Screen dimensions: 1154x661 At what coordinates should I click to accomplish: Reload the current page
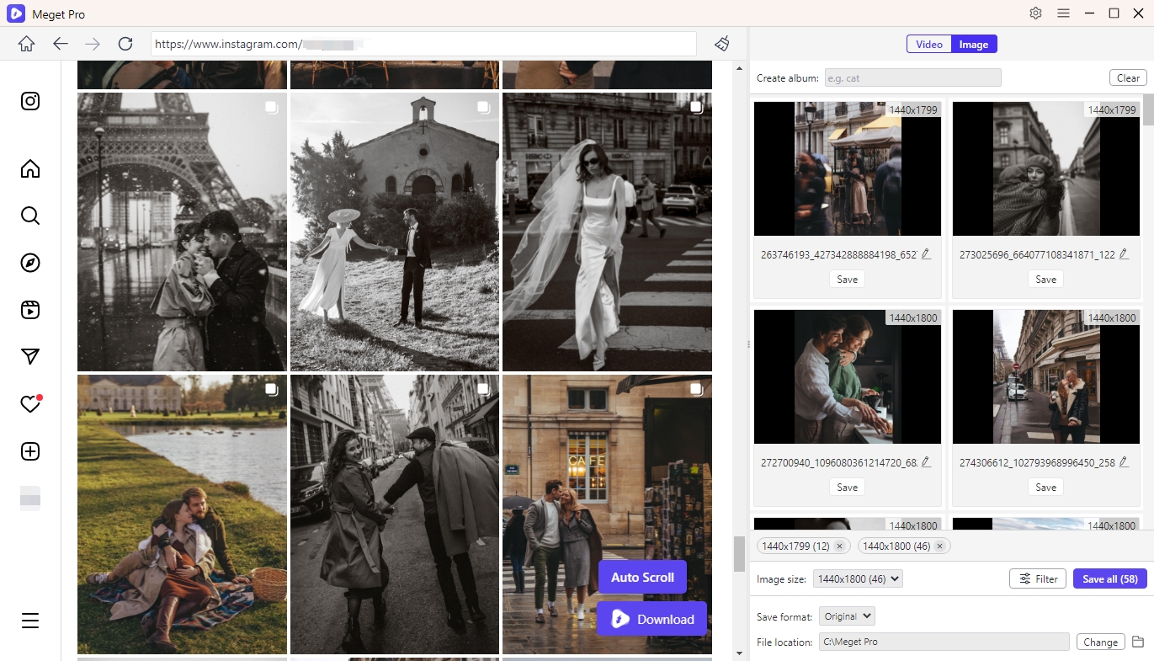125,44
